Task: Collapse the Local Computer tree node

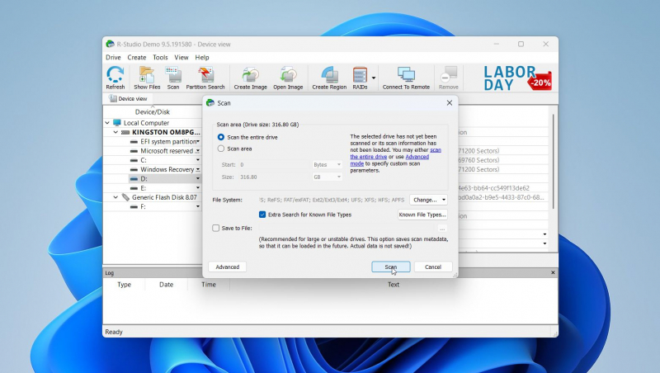Action: [107, 123]
